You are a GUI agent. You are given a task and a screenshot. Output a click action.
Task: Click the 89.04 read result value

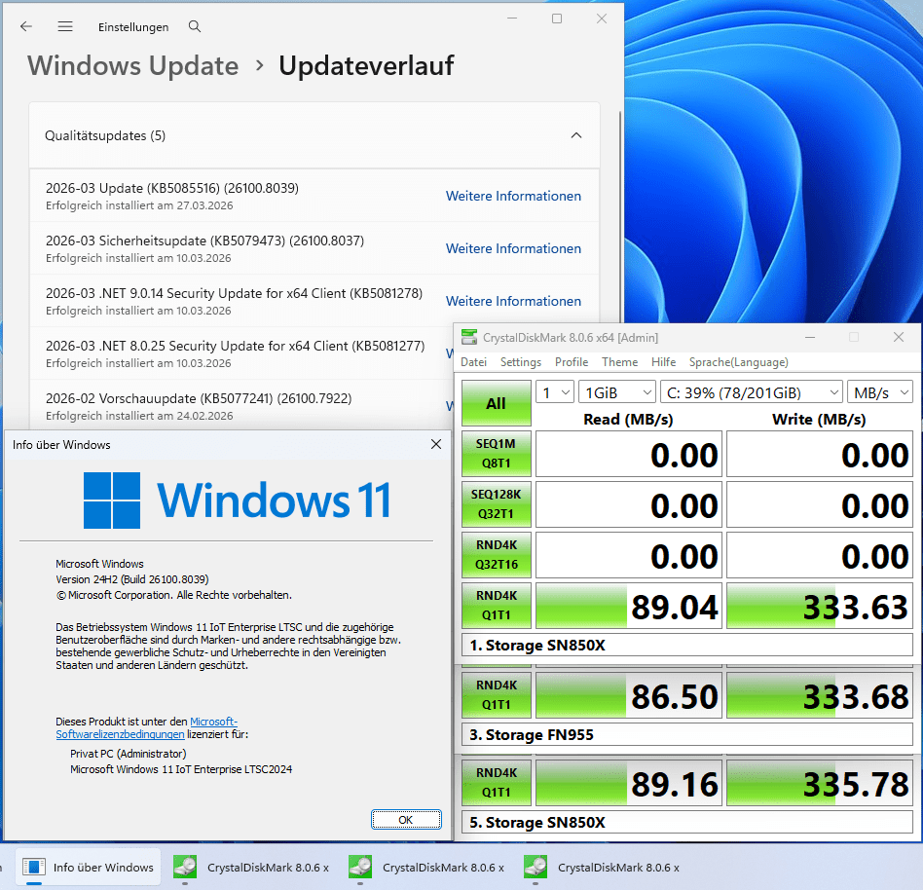click(x=629, y=606)
